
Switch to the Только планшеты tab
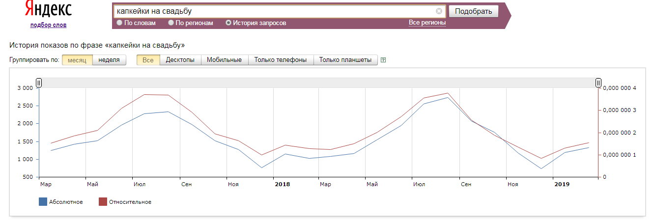click(345, 60)
